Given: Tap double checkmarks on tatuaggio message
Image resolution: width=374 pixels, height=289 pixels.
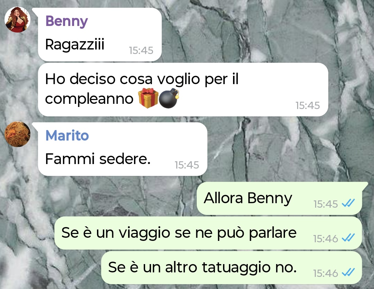Looking at the screenshot, I should 348,272.
